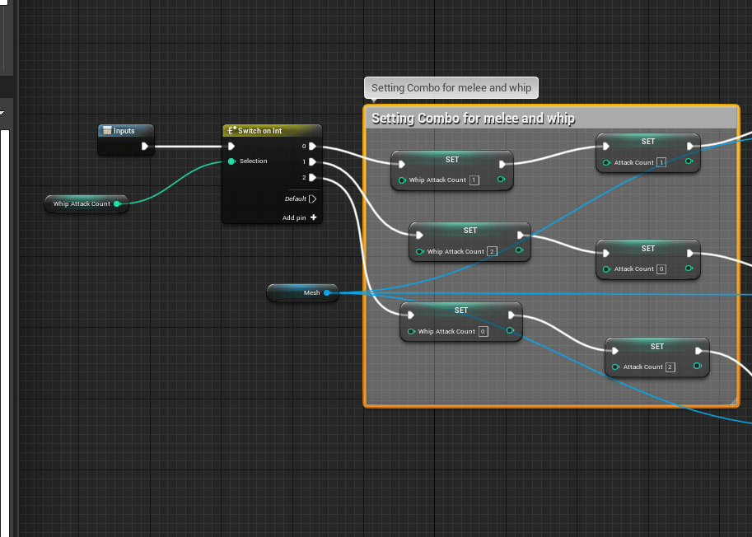
Task: Click output pin 0 on Switch on Int
Action: (x=312, y=147)
